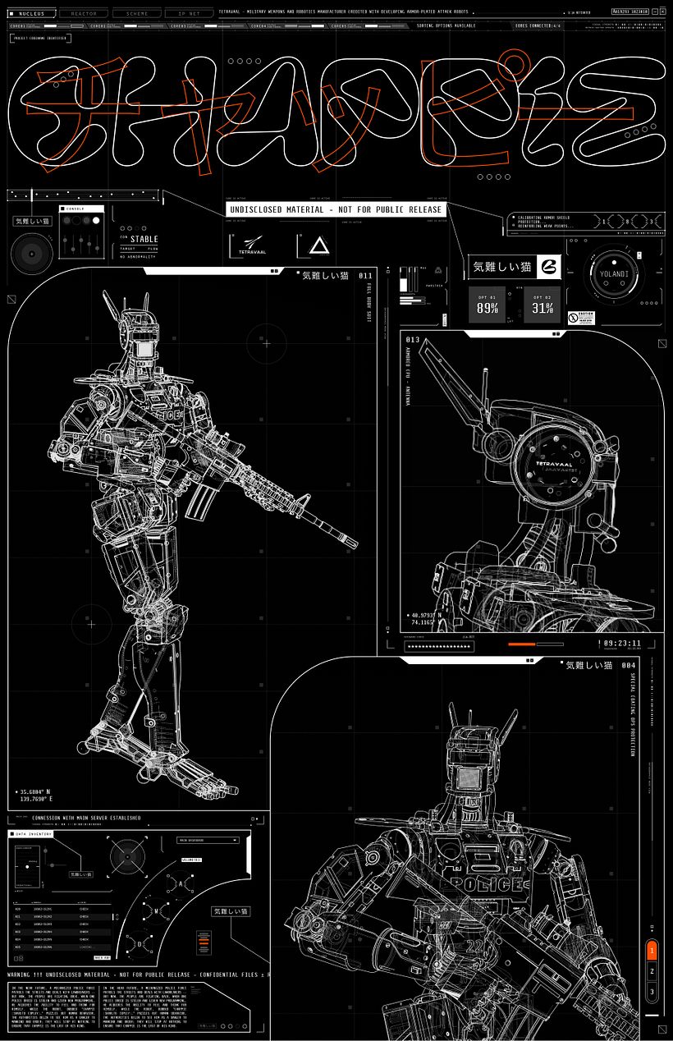Select page 1 in the orange selector

click(x=652, y=951)
